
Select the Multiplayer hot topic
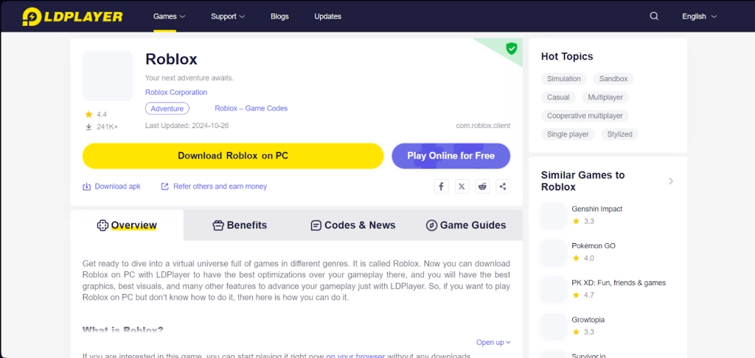605,97
